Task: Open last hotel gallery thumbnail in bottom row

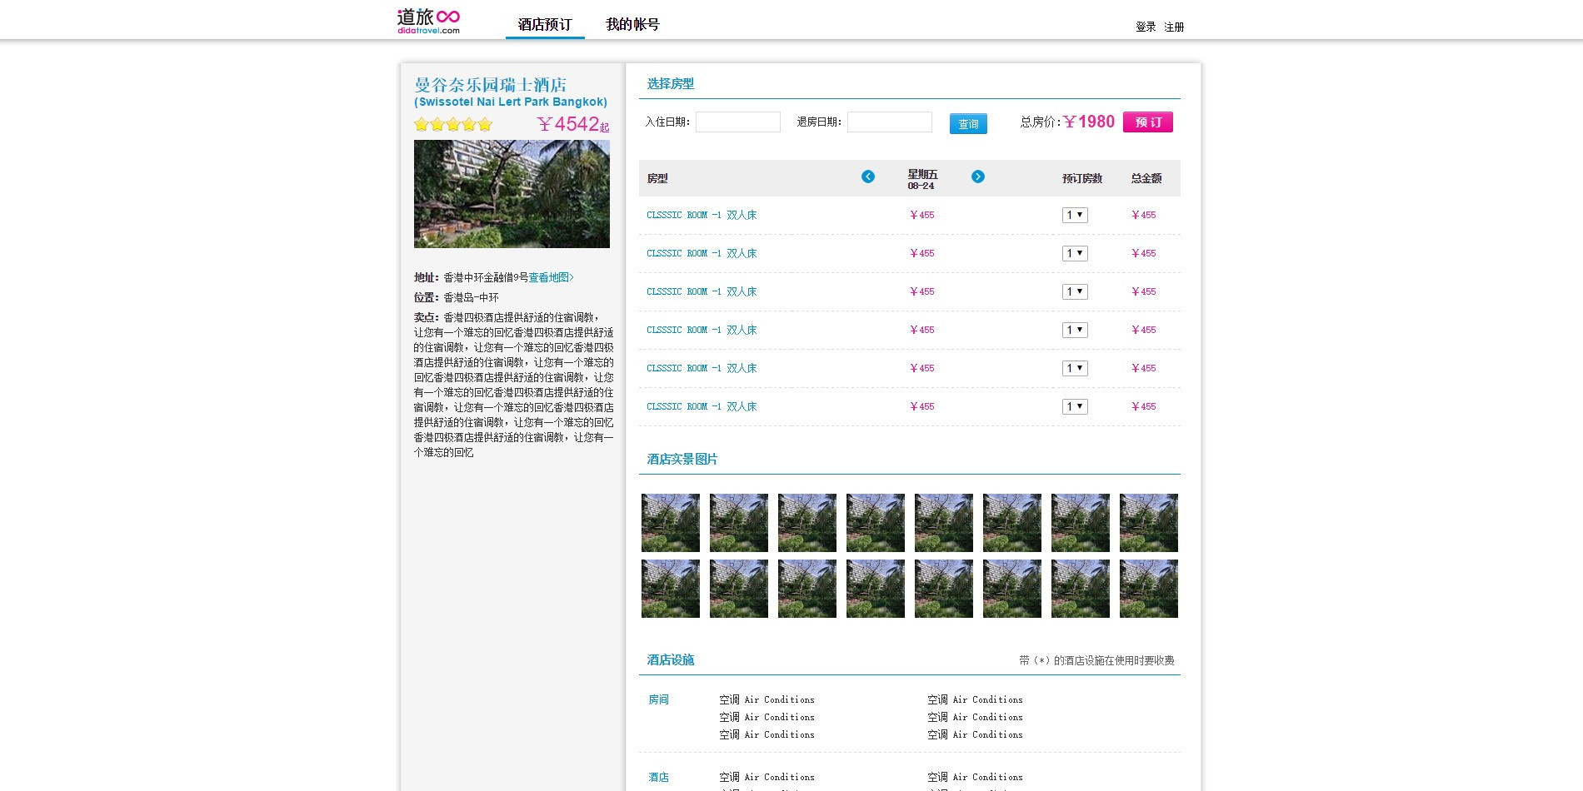Action: click(1149, 589)
